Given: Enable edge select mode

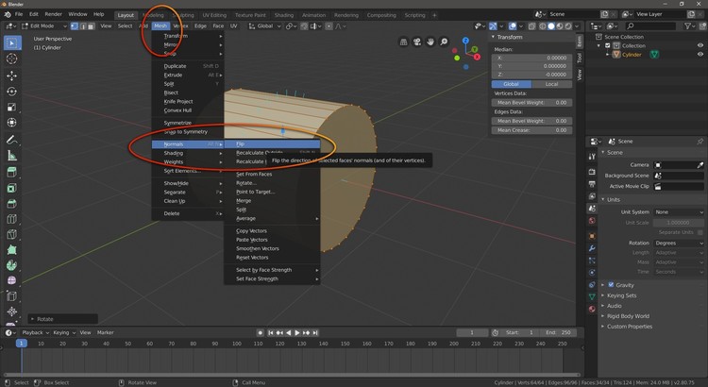Looking at the screenshot, I should [x=83, y=26].
